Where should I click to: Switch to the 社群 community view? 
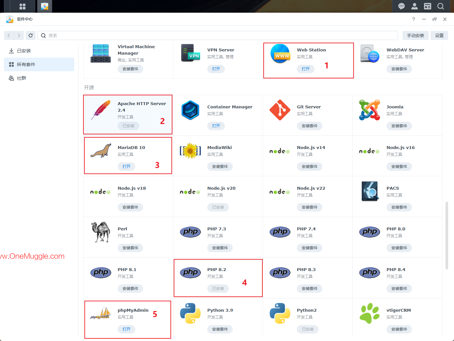click(x=39, y=78)
